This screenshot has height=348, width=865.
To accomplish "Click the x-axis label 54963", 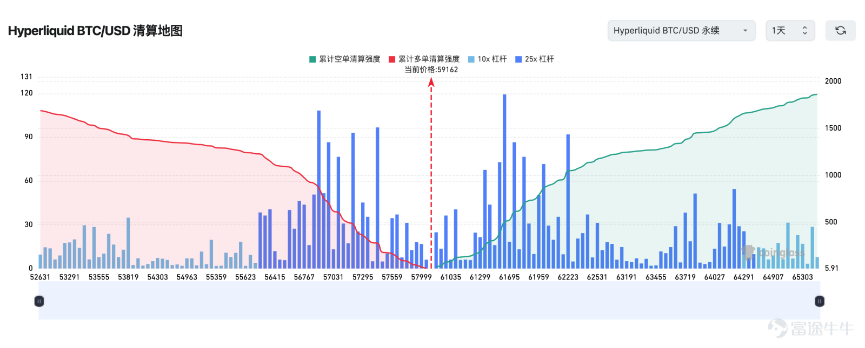I will 187,277.
